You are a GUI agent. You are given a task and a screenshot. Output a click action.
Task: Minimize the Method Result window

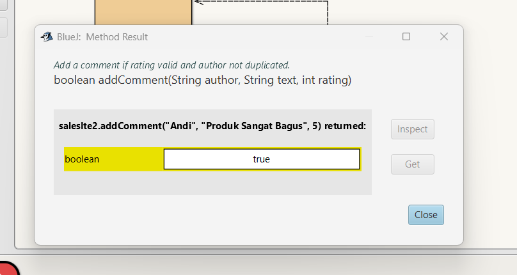point(369,37)
